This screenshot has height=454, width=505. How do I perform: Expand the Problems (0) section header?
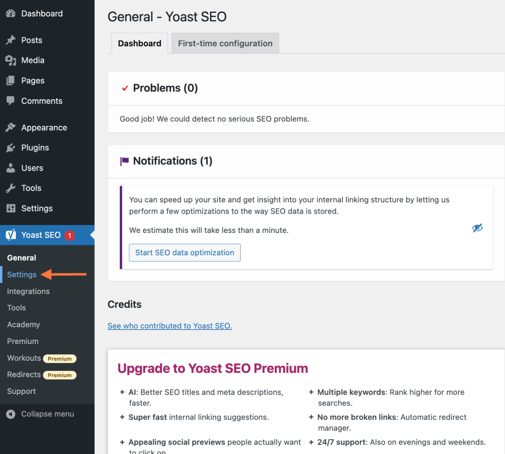[x=306, y=88]
